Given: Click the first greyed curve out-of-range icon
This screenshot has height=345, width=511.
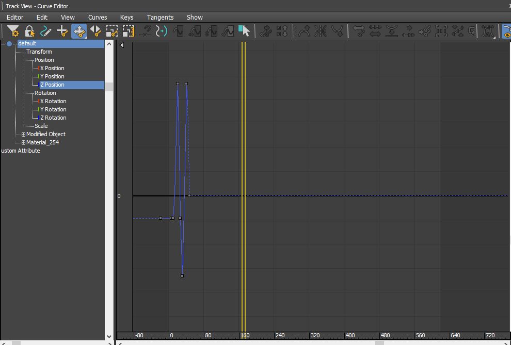Looking at the screenshot, I should tap(178, 31).
